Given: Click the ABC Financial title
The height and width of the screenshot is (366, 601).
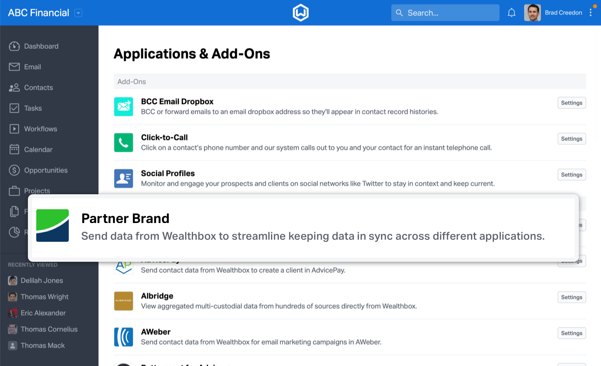Looking at the screenshot, I should tap(38, 13).
